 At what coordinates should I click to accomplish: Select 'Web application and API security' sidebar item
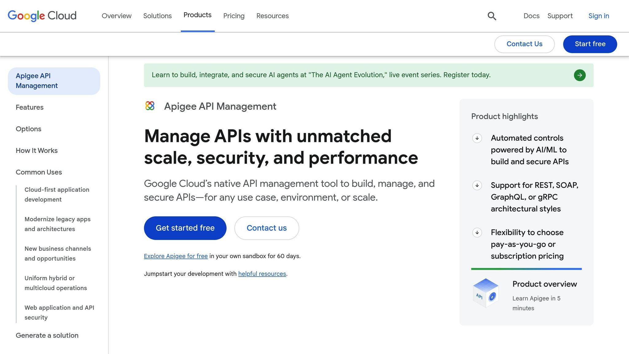click(x=59, y=312)
